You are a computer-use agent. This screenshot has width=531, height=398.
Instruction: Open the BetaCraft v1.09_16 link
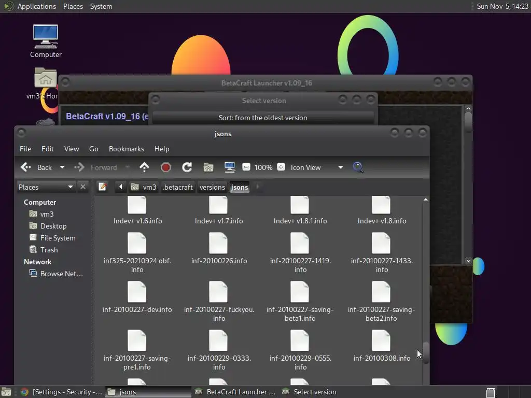click(107, 116)
